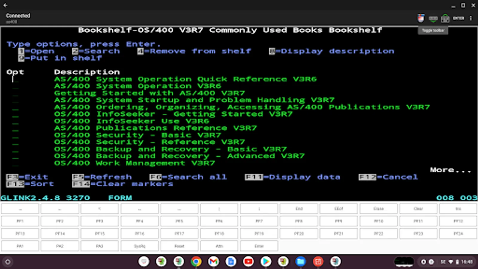Screen dimensions: 478x269
Task: Open YouTube from the shelf
Action: click(248, 262)
